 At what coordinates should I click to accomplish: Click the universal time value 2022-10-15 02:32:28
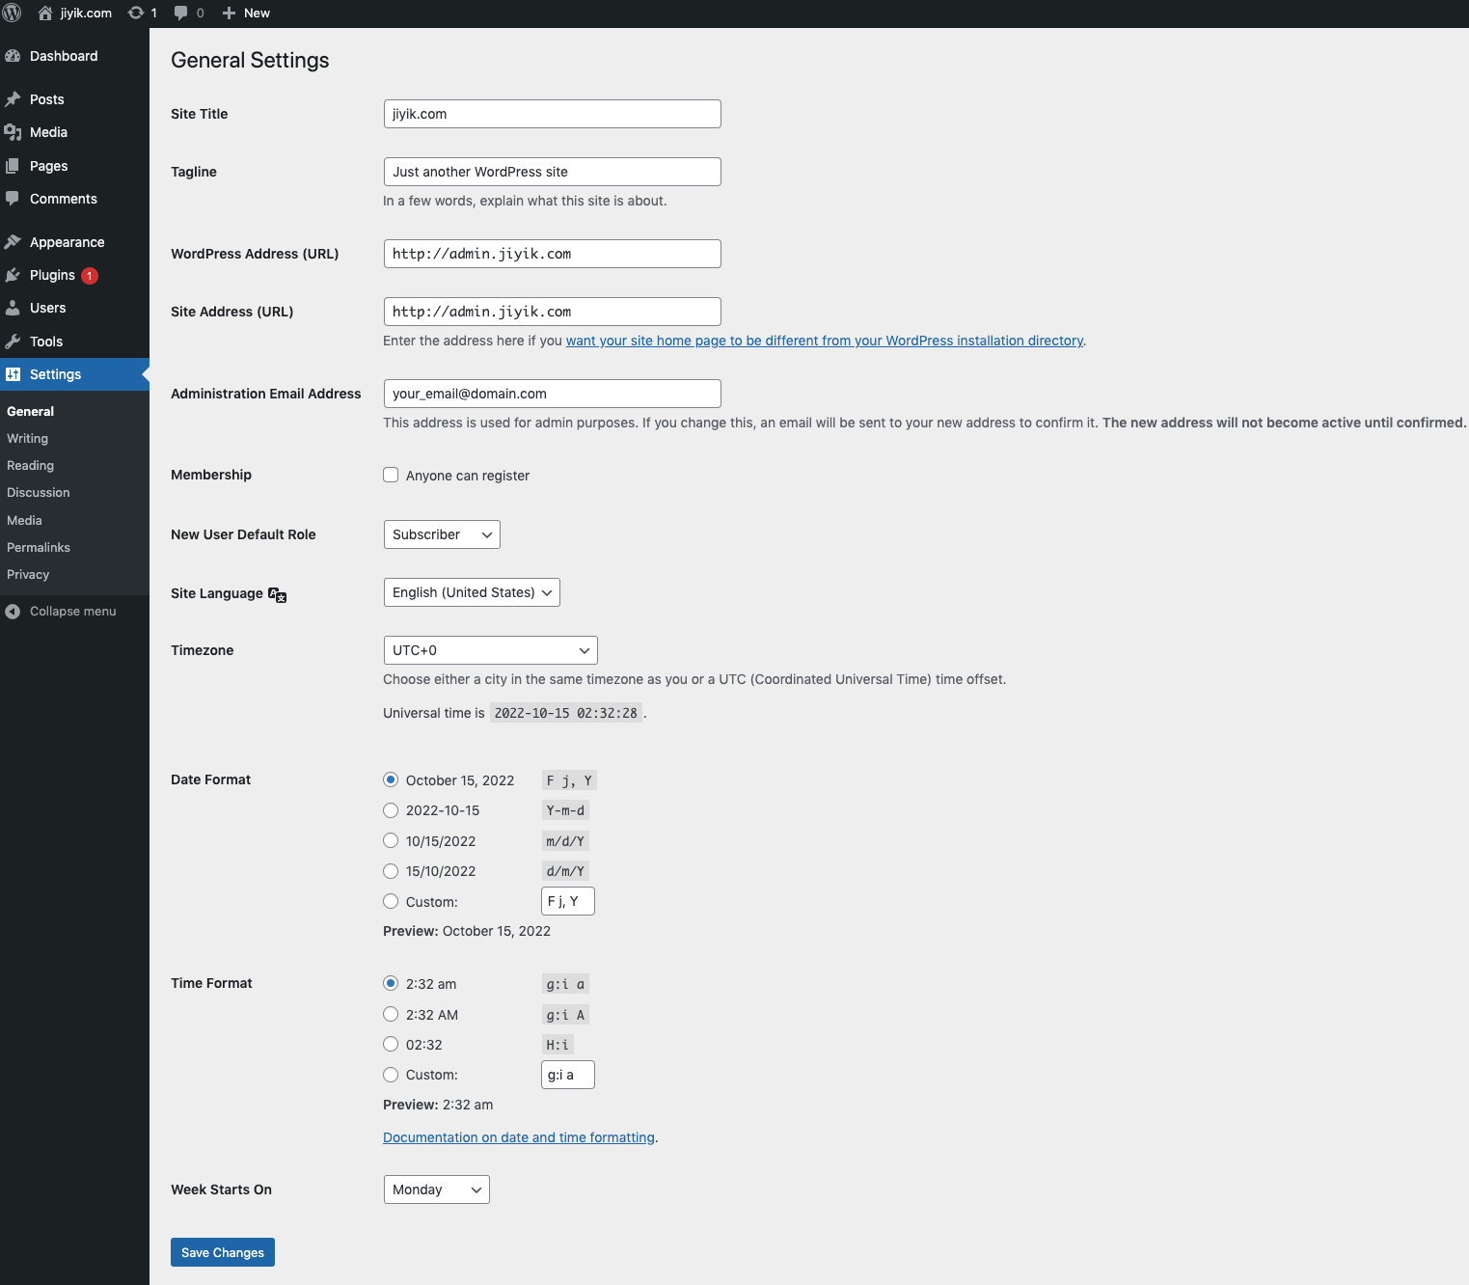coord(566,713)
